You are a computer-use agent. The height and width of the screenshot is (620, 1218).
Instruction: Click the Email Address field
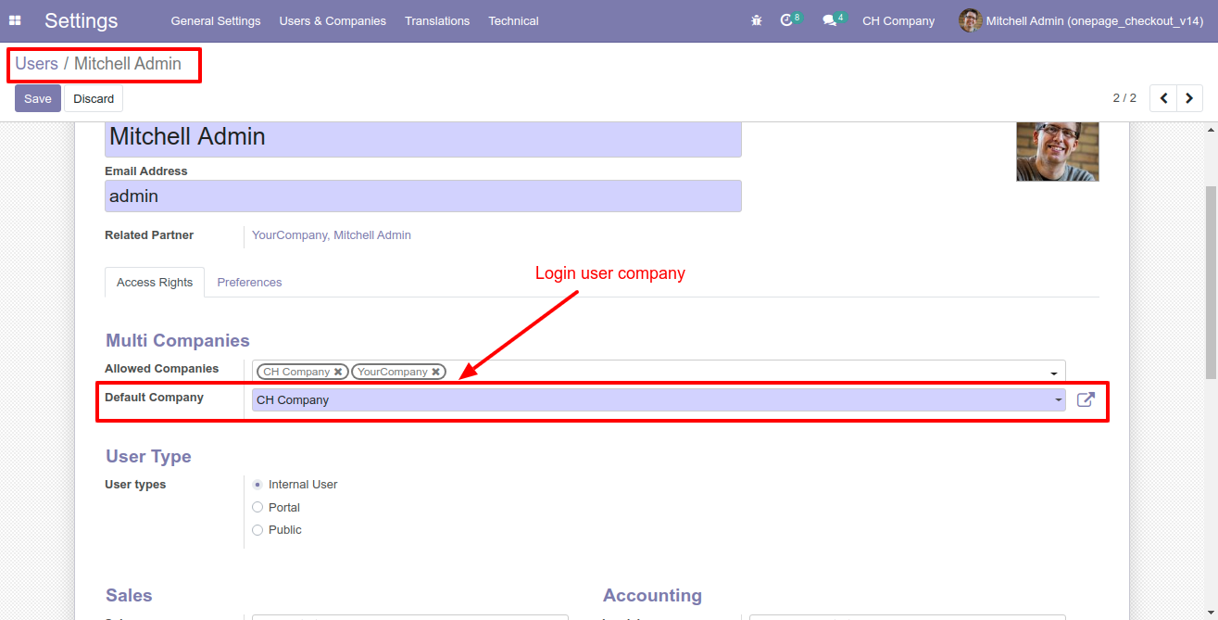[x=423, y=196]
